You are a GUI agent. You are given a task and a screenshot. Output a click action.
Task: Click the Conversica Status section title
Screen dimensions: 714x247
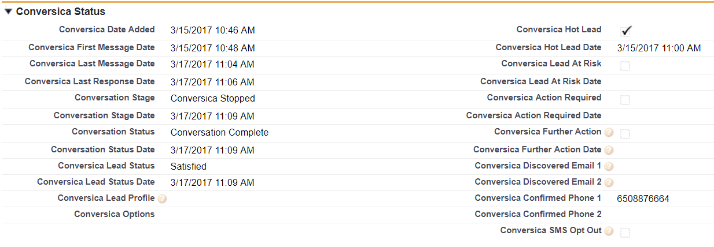61,12
